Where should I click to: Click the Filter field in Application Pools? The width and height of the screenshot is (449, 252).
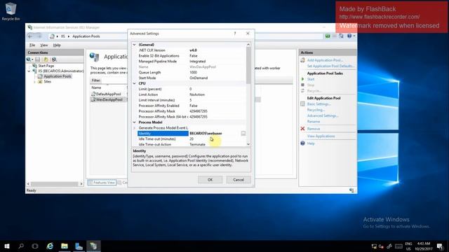114,80
